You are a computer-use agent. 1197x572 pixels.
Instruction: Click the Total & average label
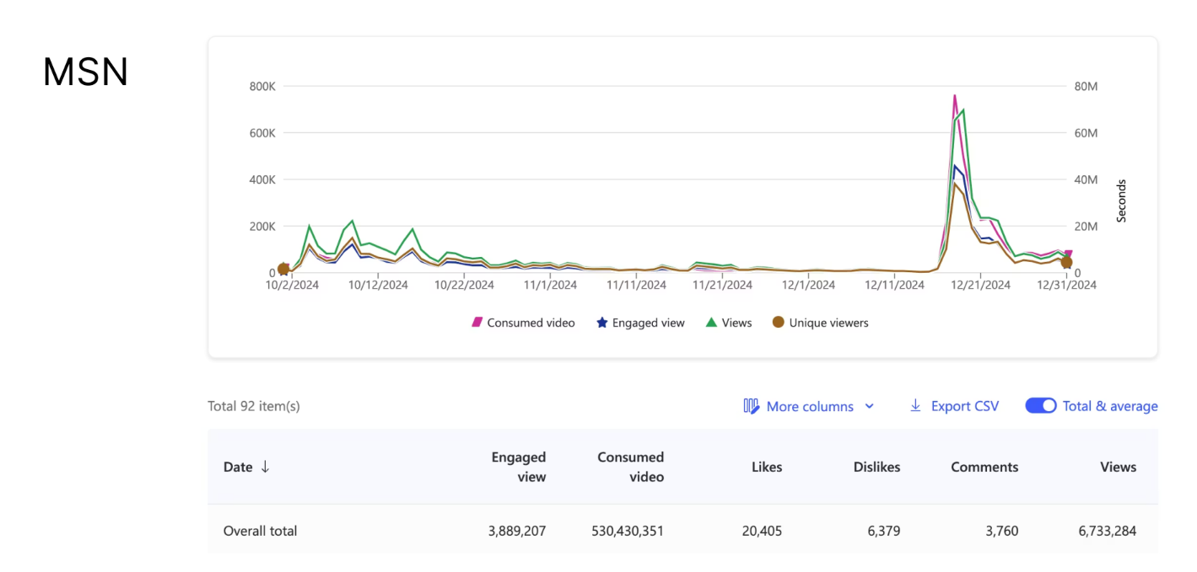(x=1110, y=406)
